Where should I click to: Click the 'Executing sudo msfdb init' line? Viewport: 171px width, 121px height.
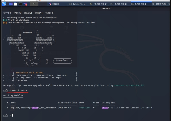tap(30, 18)
